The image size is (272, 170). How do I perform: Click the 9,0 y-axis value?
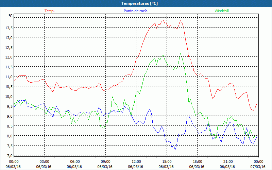[x=10, y=116]
